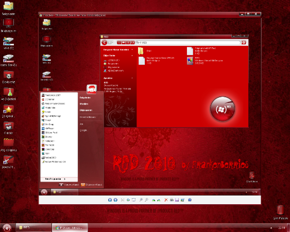Start the slideshow from viewer toolbar
Image resolution: width=290 pixels, height=232 pixels.
click(x=133, y=200)
